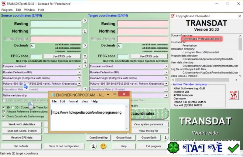Screen dimensions: 243x157
Task: Click Work with data files button
Action: tap(22, 124)
